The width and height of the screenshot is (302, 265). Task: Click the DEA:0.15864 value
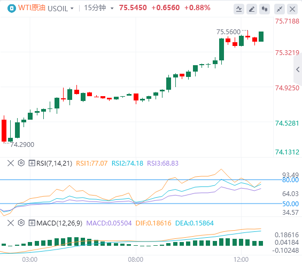click(195, 223)
